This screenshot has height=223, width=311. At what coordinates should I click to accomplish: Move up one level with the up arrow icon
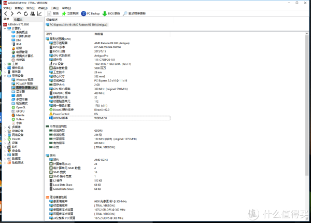pyautogui.click(x=19, y=13)
